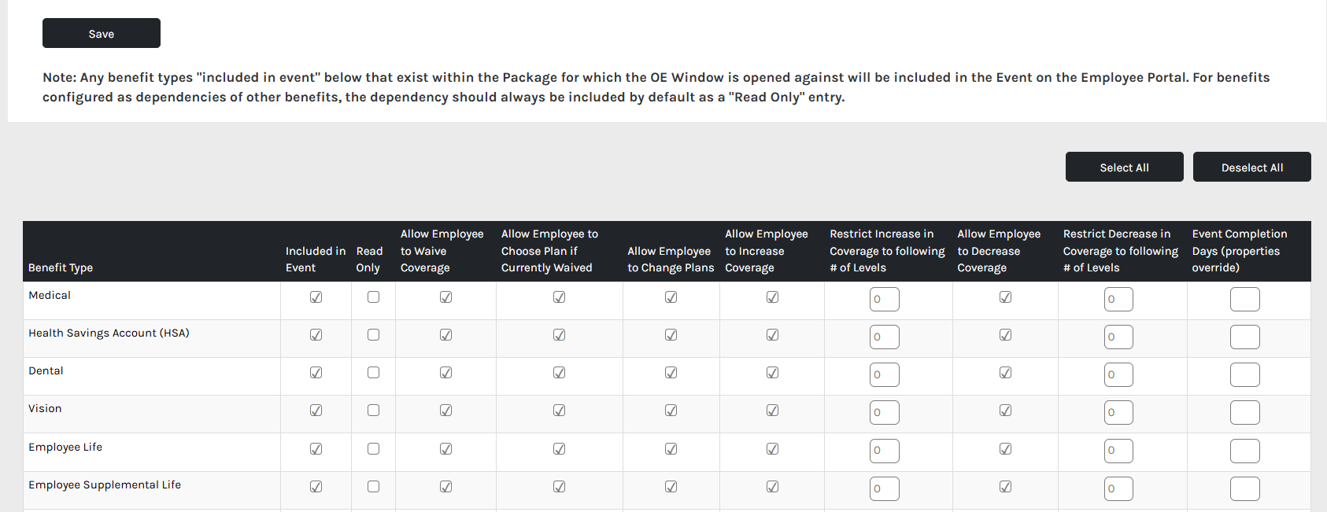This screenshot has width=1327, height=512.
Task: Enable Read Only for Employee Supplemental Life
Action: (373, 487)
